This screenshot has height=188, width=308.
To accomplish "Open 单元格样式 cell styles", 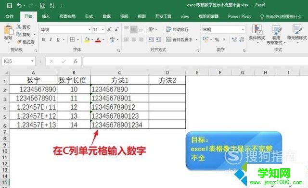I will [x=297, y=34].
